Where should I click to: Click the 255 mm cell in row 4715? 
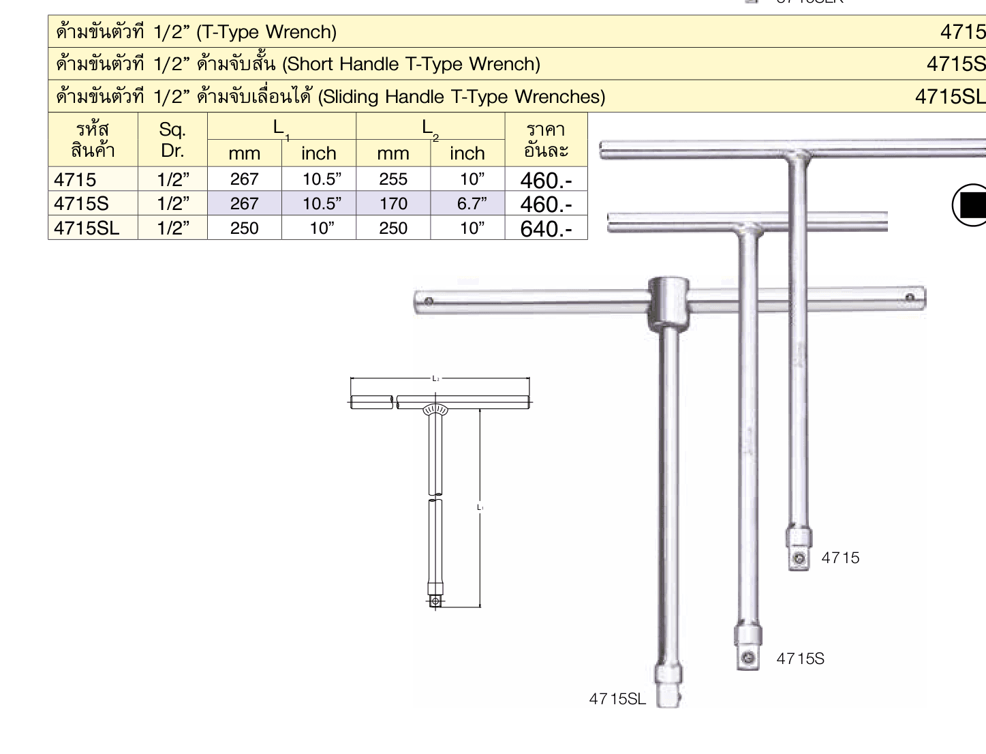(393, 179)
